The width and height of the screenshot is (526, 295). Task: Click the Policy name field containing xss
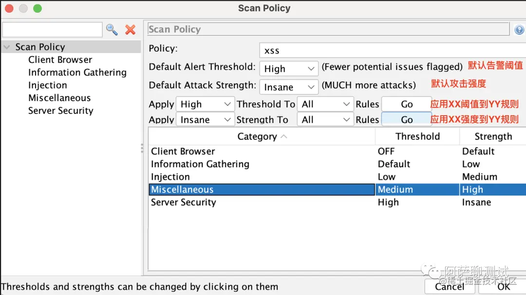pos(393,51)
